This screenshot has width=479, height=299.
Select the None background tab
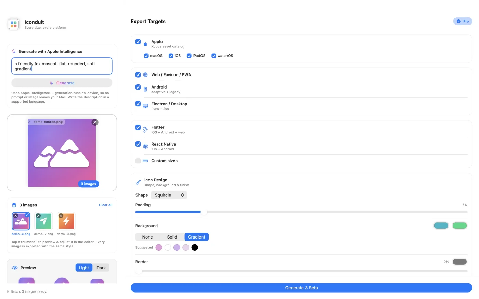tap(147, 237)
